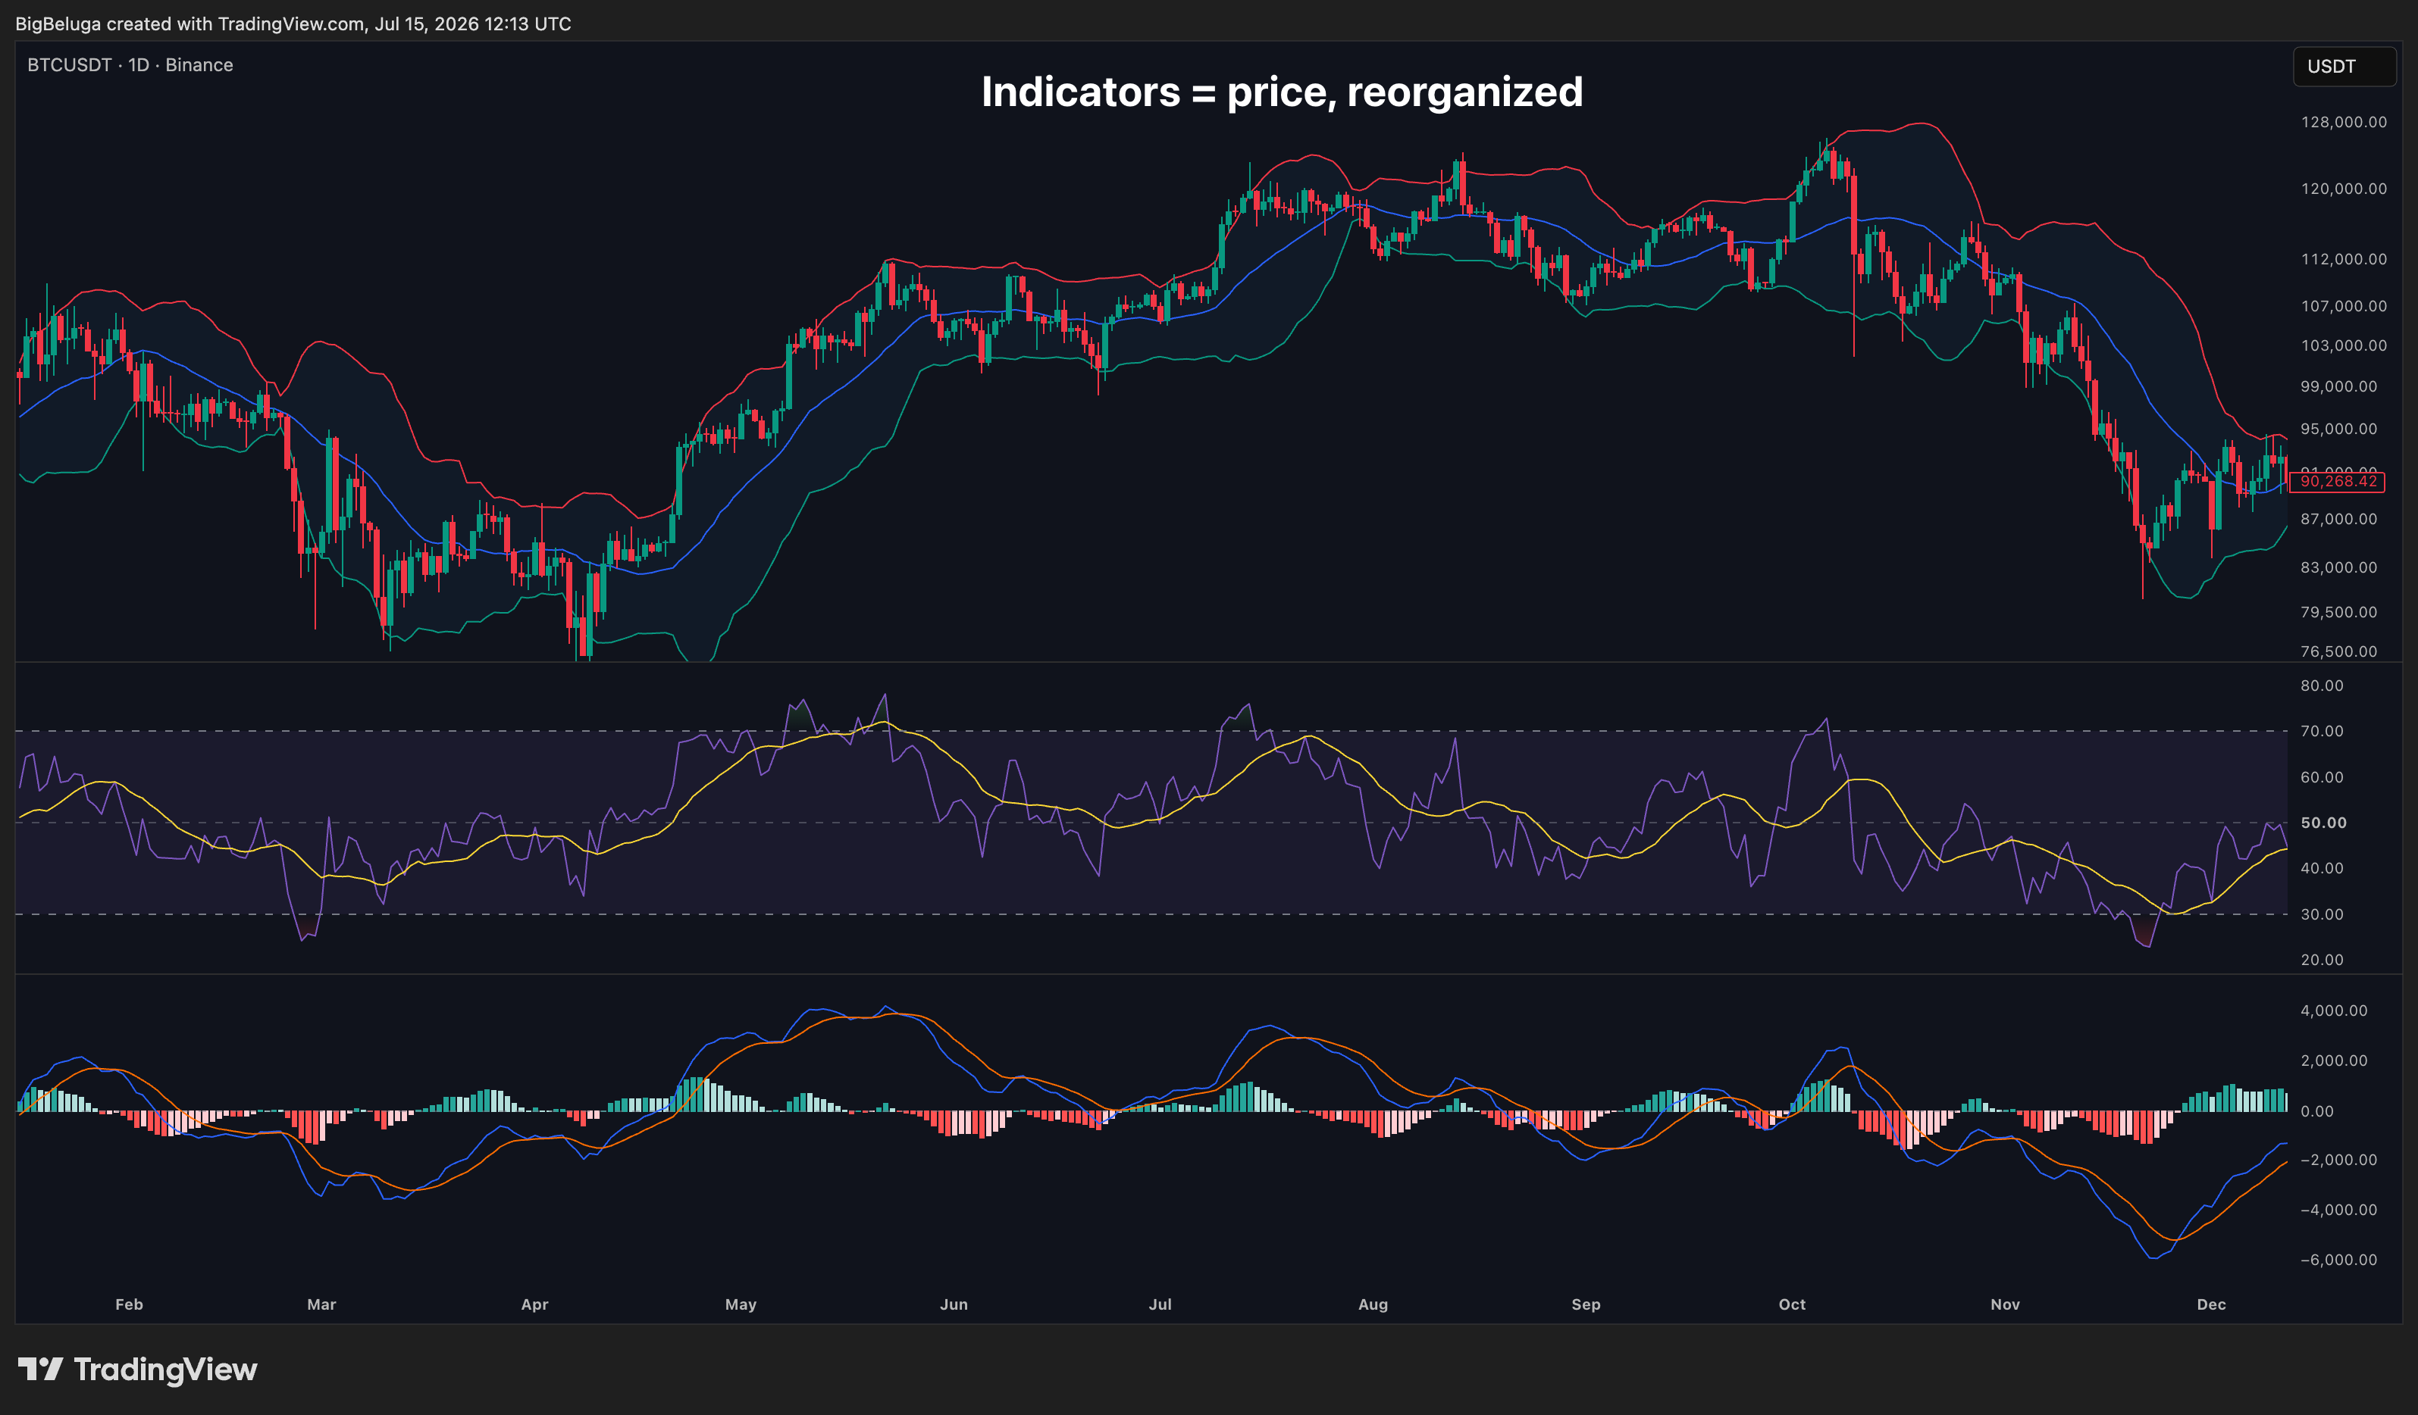Click the 103,000.00 price axis label
Screen dimensions: 2418x1415
2343,346
